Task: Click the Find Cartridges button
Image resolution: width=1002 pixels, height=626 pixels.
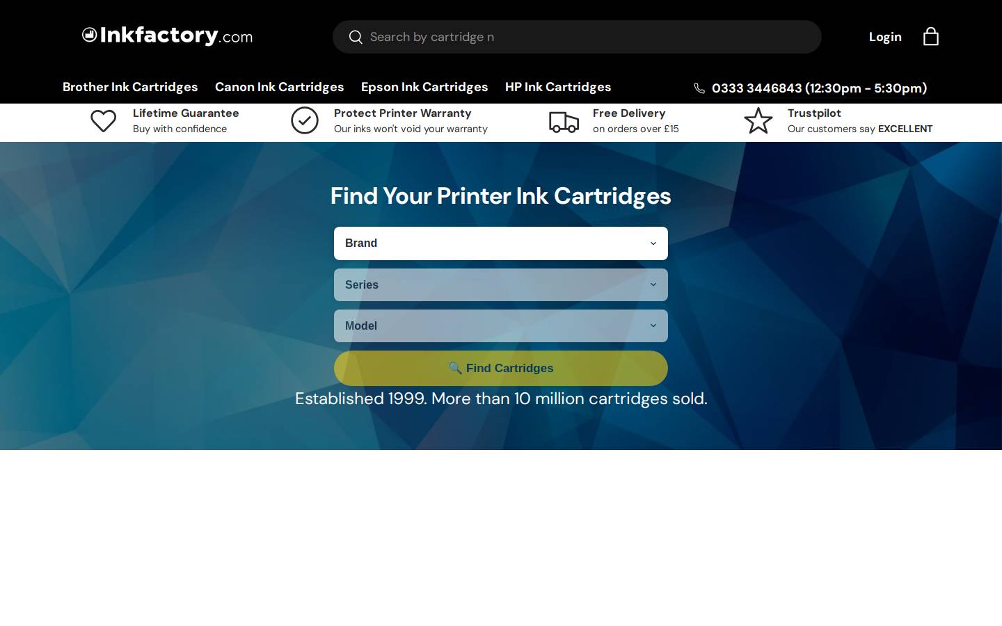Action: pos(501,368)
